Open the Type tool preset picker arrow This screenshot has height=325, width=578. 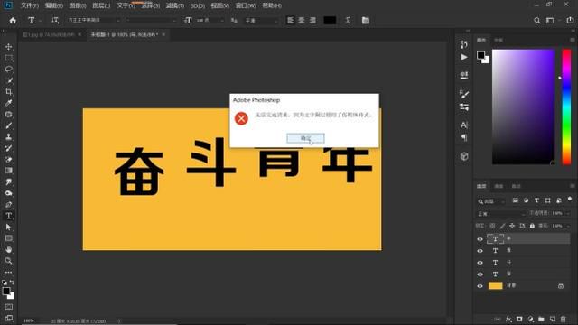point(40,21)
